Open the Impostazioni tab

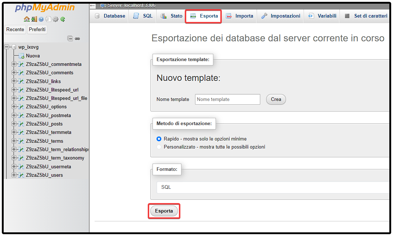(x=280, y=16)
